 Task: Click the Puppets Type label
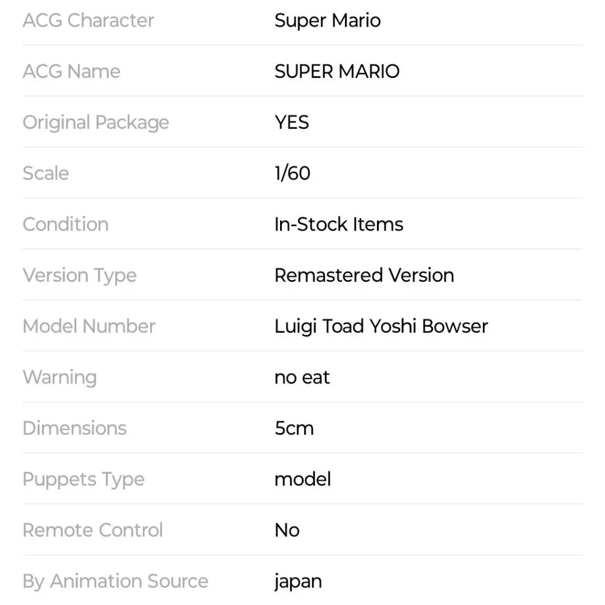point(83,480)
